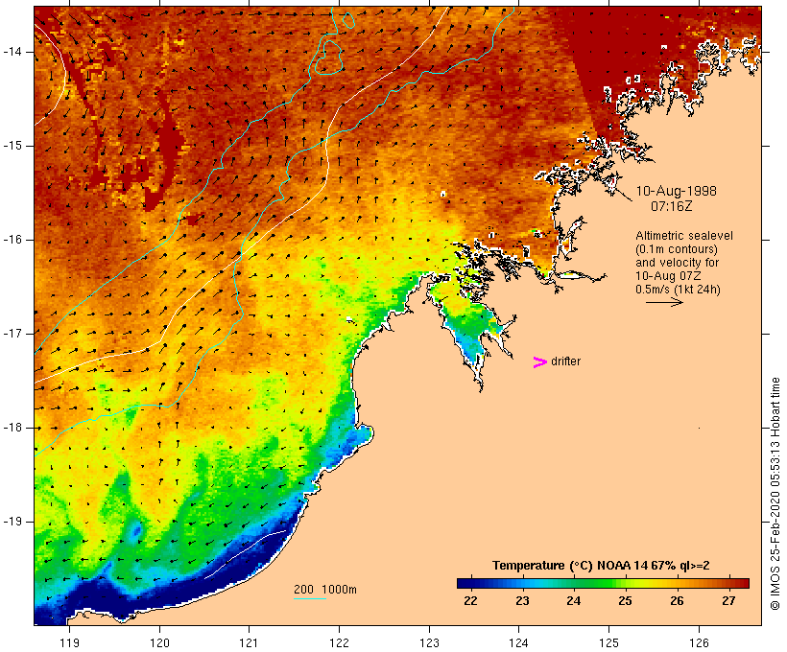Click longitude axis label '123'
The height and width of the screenshot is (652, 787).
pos(429,642)
